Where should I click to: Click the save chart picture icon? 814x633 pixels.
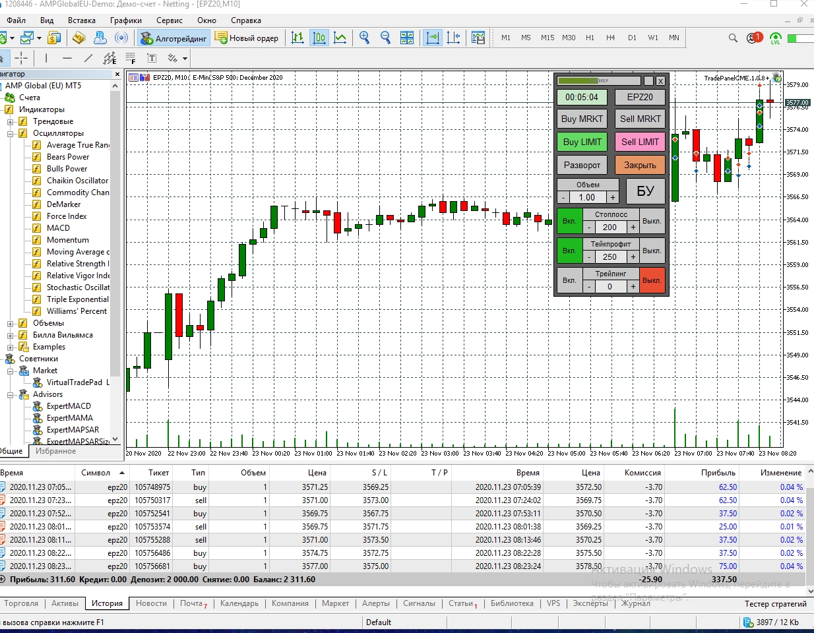coord(478,38)
